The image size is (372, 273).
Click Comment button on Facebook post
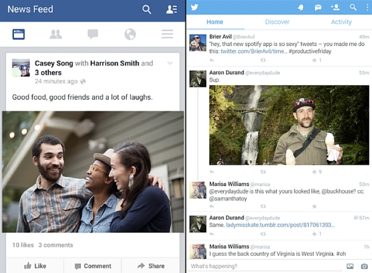pyautogui.click(x=93, y=266)
